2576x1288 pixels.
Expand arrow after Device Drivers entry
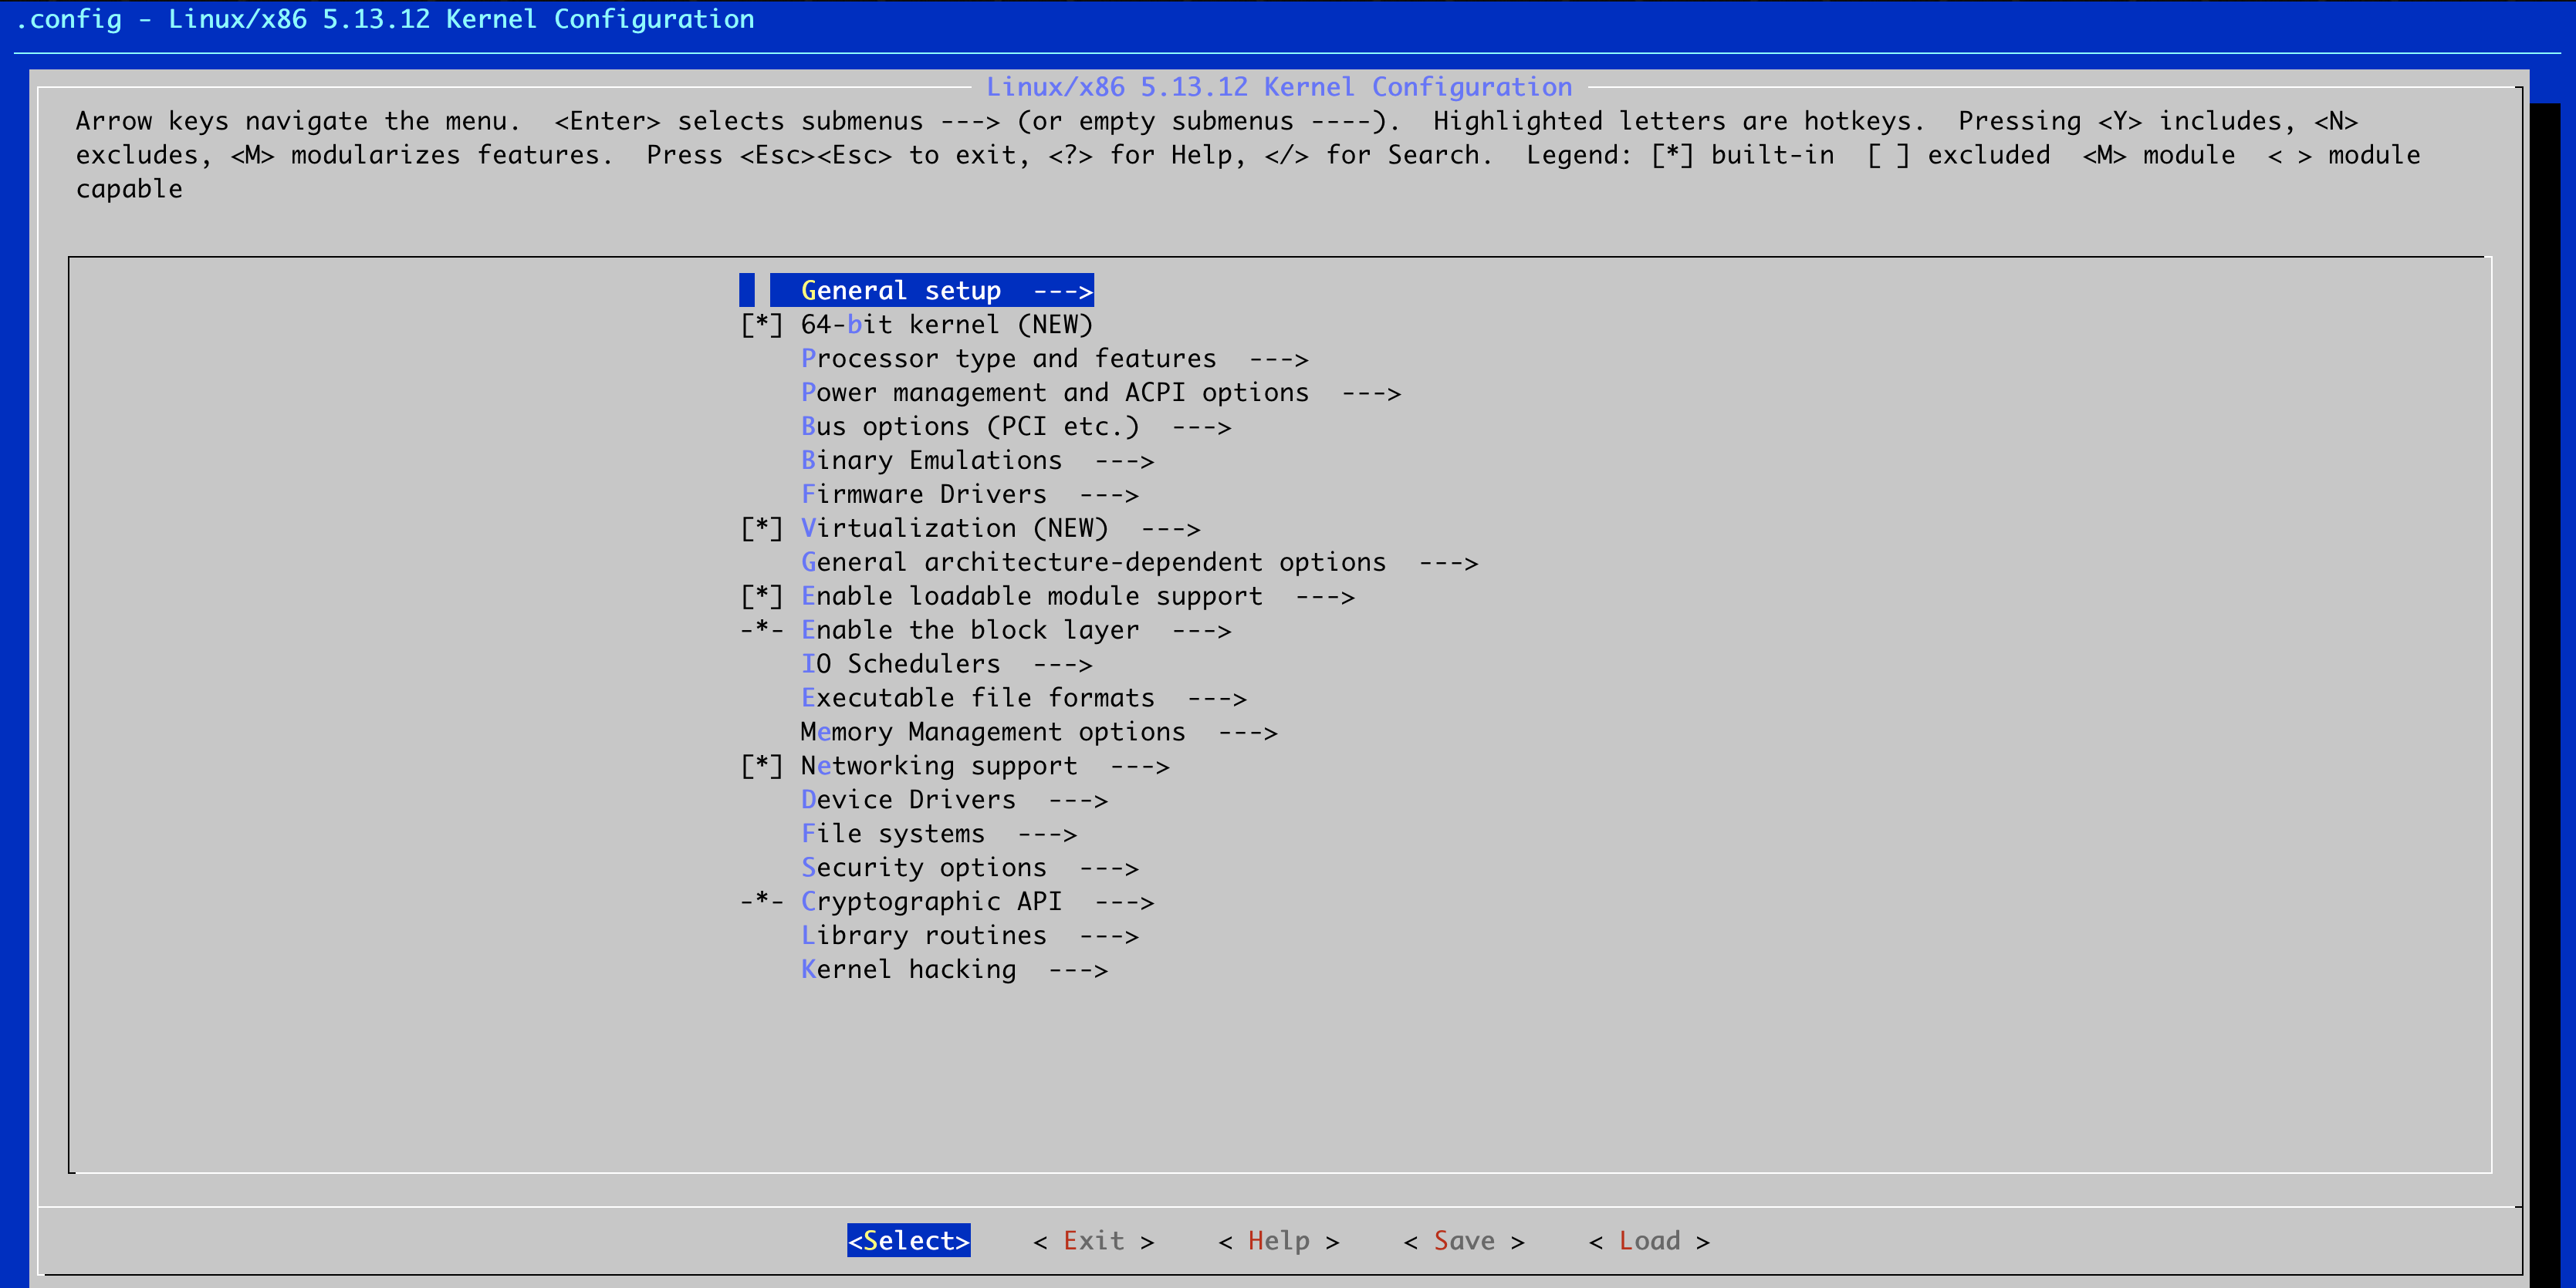(x=1078, y=801)
